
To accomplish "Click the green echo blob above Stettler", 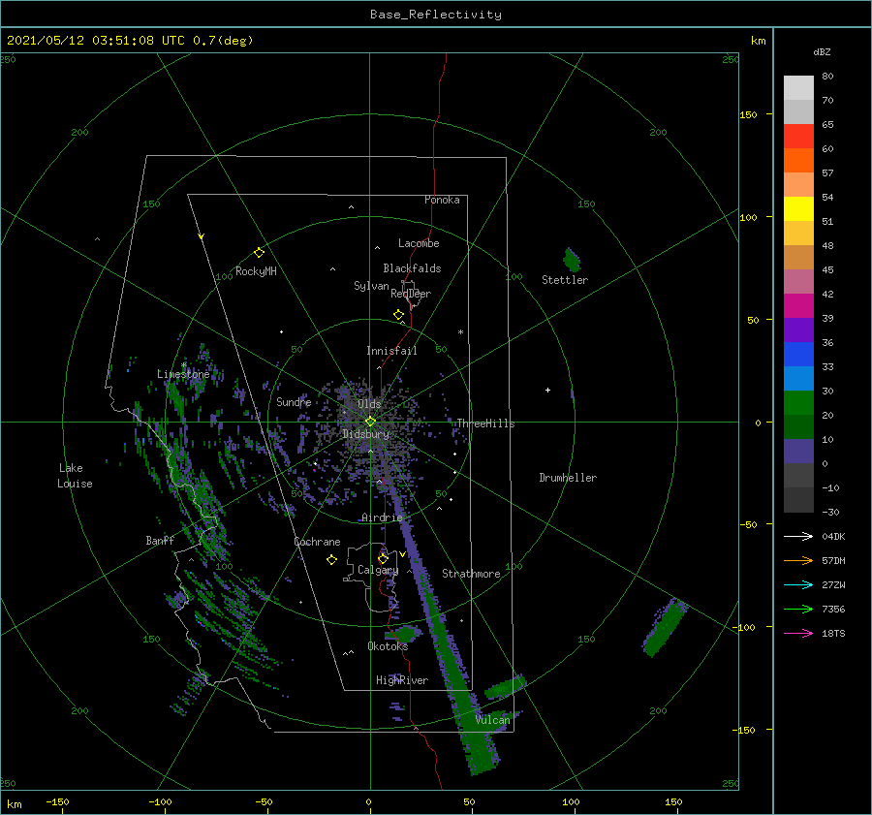I will pos(572,260).
